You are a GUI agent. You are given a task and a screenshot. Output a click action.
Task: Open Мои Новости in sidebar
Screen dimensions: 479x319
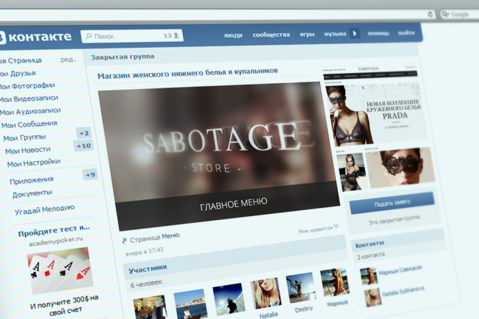(x=28, y=150)
